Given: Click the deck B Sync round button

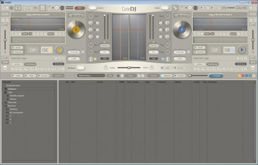Looking at the screenshot, I should 253,68.
